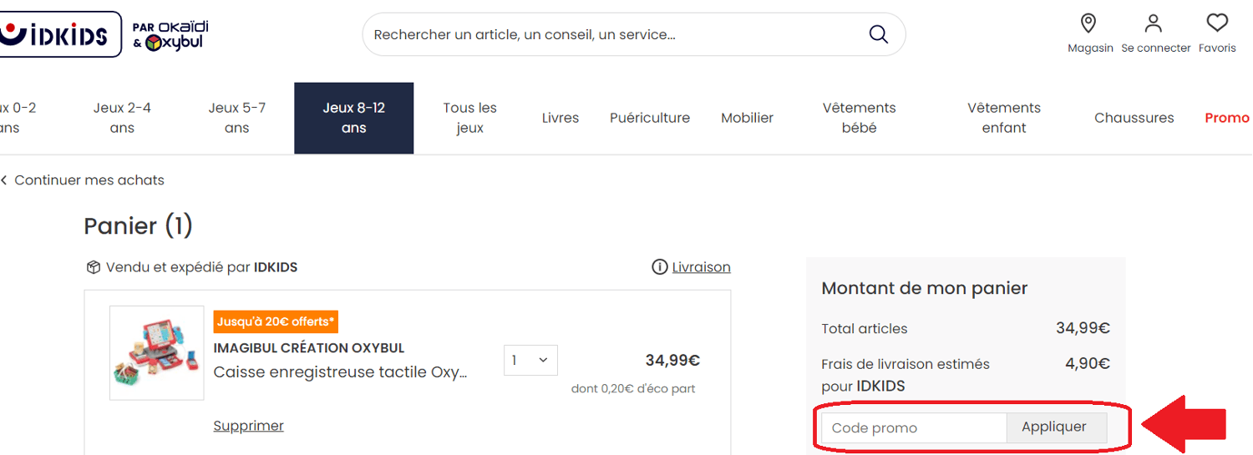Image resolution: width=1253 pixels, height=455 pixels.
Task: Click the Okaïdi & Oxybul logo
Action: click(x=170, y=35)
